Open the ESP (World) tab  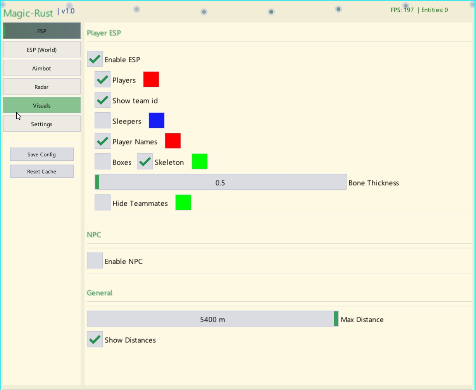[x=42, y=50]
